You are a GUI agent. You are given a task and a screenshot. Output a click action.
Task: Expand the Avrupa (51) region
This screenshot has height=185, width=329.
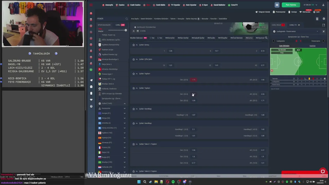pos(125,113)
